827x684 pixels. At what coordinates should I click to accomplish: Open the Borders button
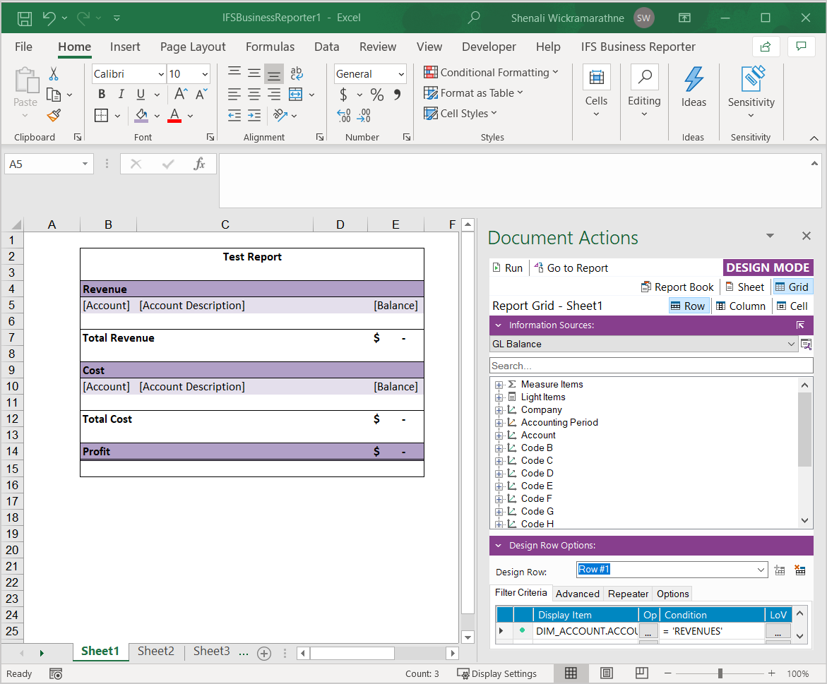(x=101, y=115)
